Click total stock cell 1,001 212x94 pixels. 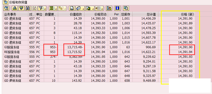click(x=126, y=19)
